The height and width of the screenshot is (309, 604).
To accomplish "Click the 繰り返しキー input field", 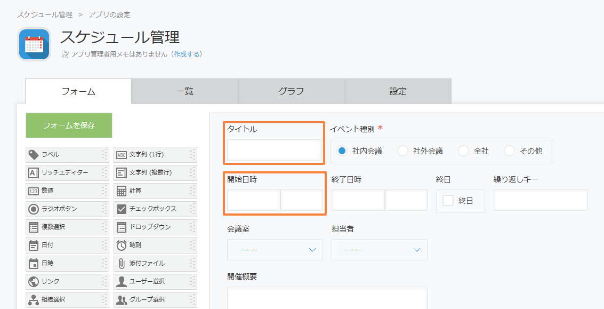I will 541,200.
